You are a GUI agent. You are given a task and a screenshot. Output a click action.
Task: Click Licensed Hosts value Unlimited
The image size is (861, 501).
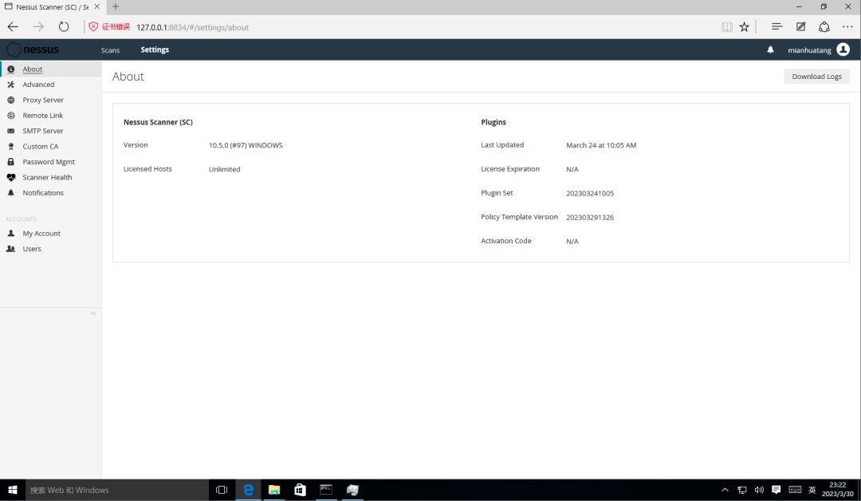click(x=225, y=169)
